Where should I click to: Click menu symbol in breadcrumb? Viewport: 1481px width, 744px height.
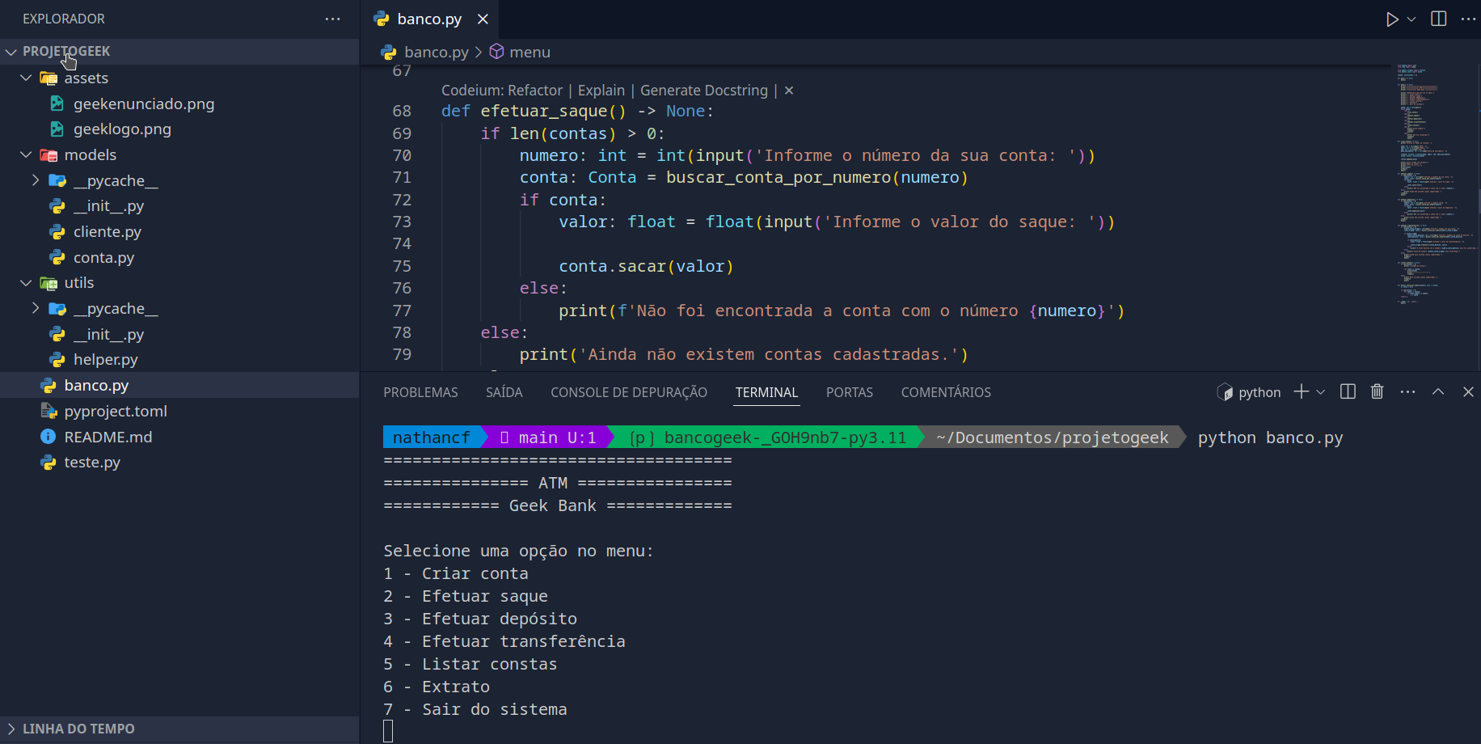coord(520,52)
